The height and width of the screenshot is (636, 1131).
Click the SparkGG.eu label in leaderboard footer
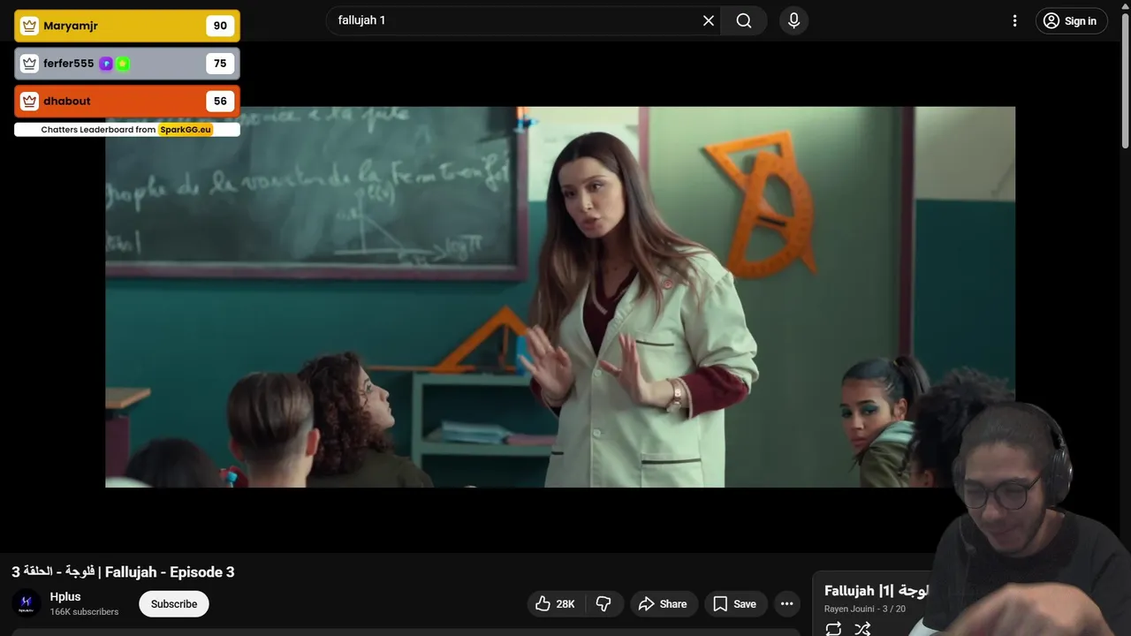(186, 130)
